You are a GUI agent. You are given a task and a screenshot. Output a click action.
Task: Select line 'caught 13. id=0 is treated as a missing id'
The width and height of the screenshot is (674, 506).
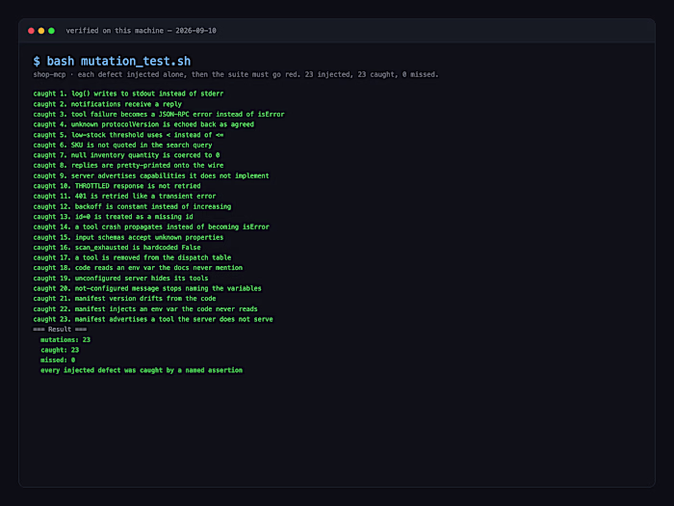coord(113,217)
